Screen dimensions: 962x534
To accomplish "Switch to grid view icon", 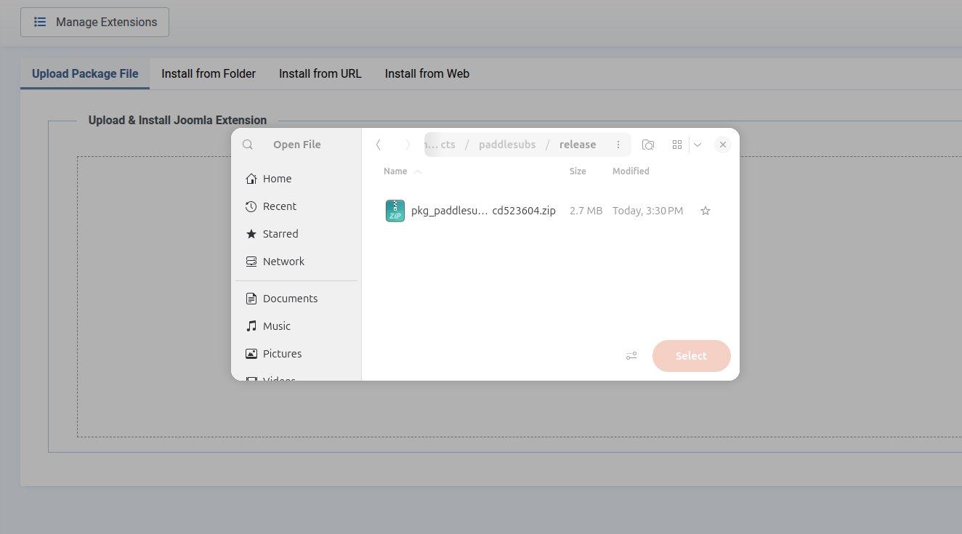I will point(677,145).
